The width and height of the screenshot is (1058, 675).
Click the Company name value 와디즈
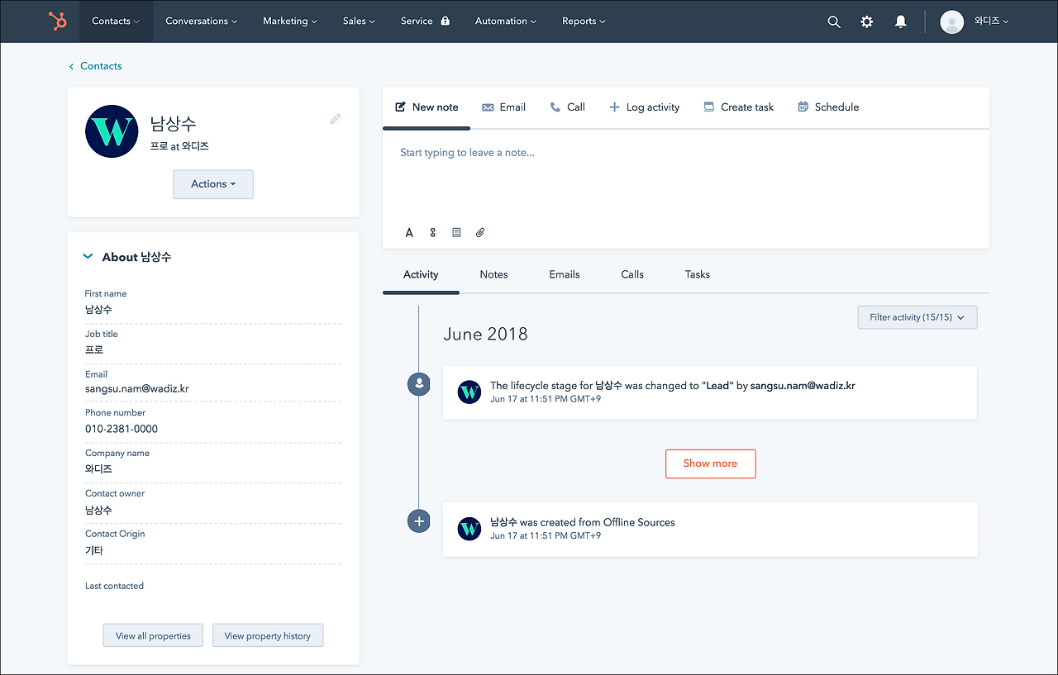98,469
